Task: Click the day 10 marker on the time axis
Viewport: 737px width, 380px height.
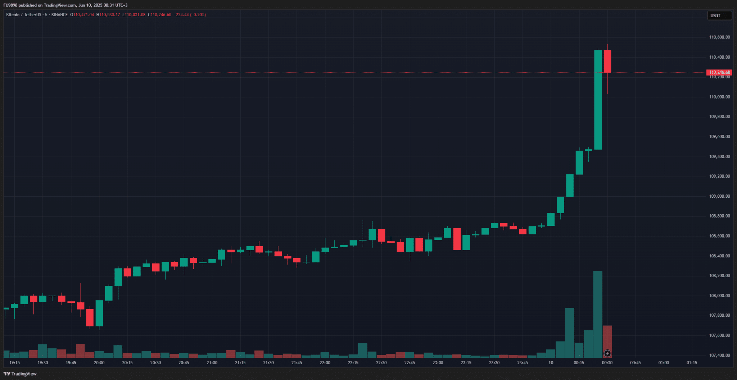Action: [551, 363]
